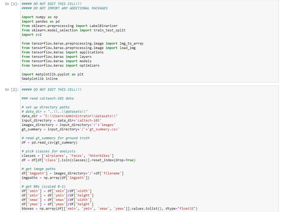299x212 pixels.
Task: Place cursor on the gt_summary.csv assignment line
Action: 71,129
